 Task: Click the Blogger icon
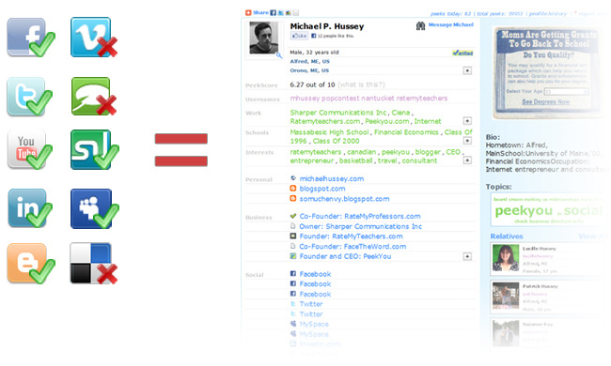[x=31, y=264]
